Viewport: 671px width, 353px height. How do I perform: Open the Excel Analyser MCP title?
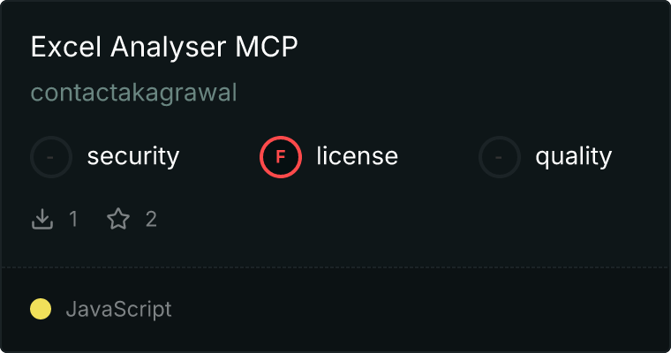pyautogui.click(x=164, y=47)
